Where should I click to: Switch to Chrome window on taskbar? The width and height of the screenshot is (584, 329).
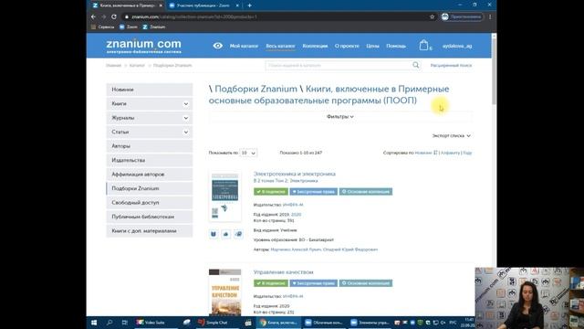point(278,323)
